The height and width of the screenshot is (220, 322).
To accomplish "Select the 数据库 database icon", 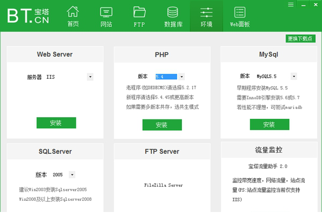I will point(173,16).
